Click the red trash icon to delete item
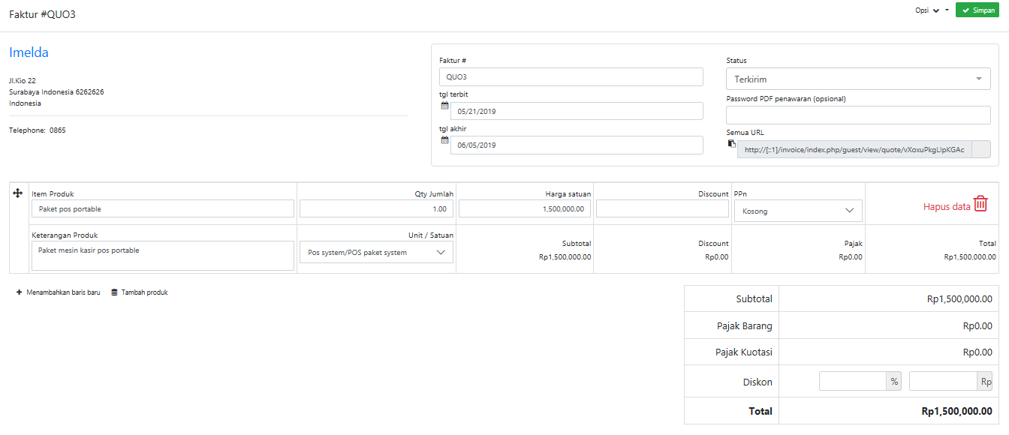Viewport: 1009px width, 435px height. 980,204
